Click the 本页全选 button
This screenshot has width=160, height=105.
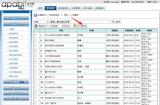coord(54,26)
